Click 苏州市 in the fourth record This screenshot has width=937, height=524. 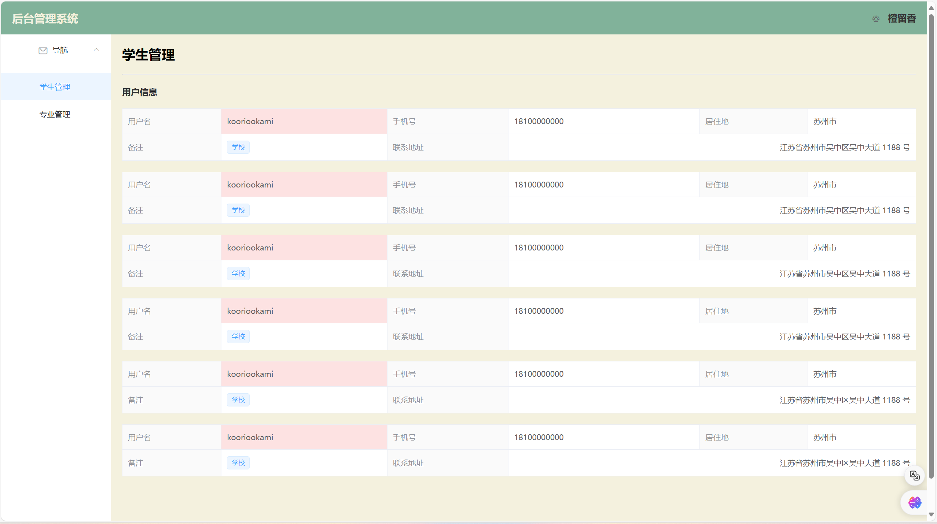(x=824, y=311)
